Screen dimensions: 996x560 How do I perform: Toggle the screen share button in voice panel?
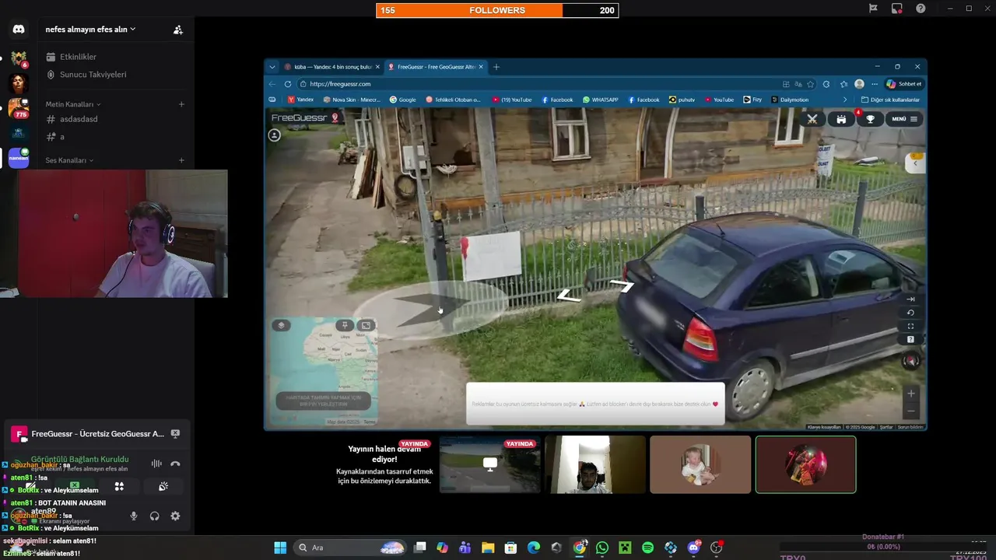pos(75,486)
